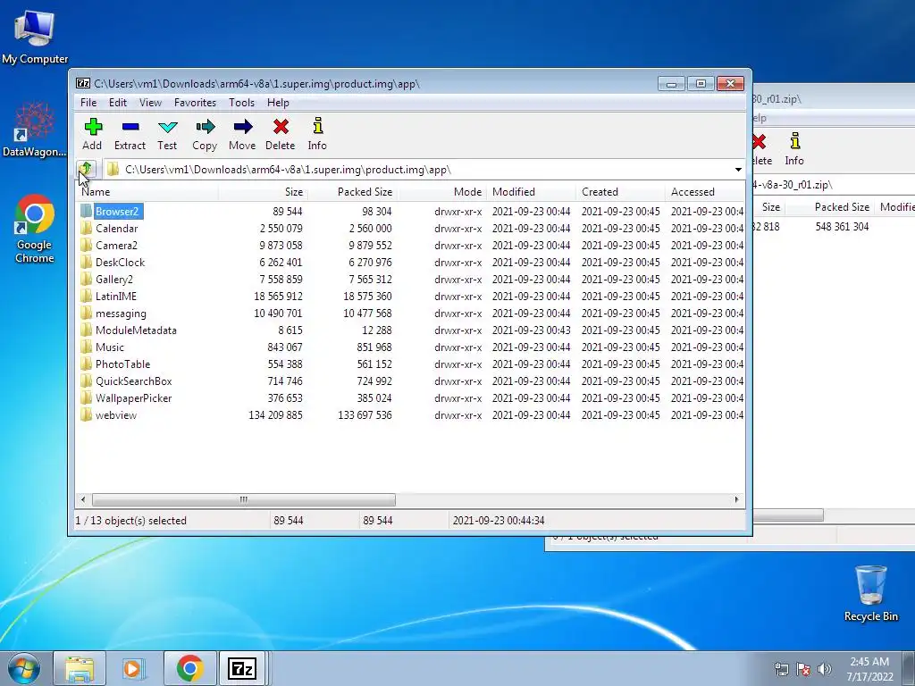Select Google Chrome desktop shortcut

point(35,229)
